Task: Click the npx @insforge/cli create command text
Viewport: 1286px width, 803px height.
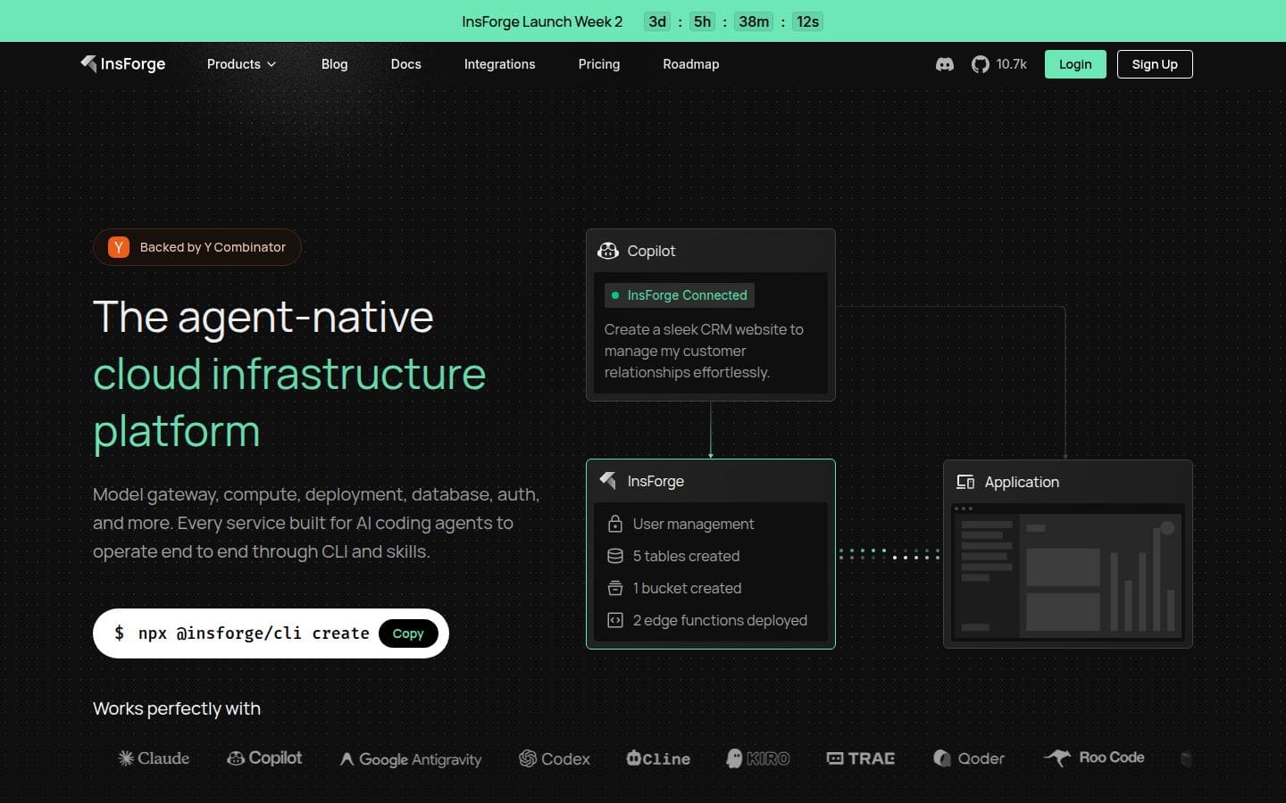Action: pos(254,633)
